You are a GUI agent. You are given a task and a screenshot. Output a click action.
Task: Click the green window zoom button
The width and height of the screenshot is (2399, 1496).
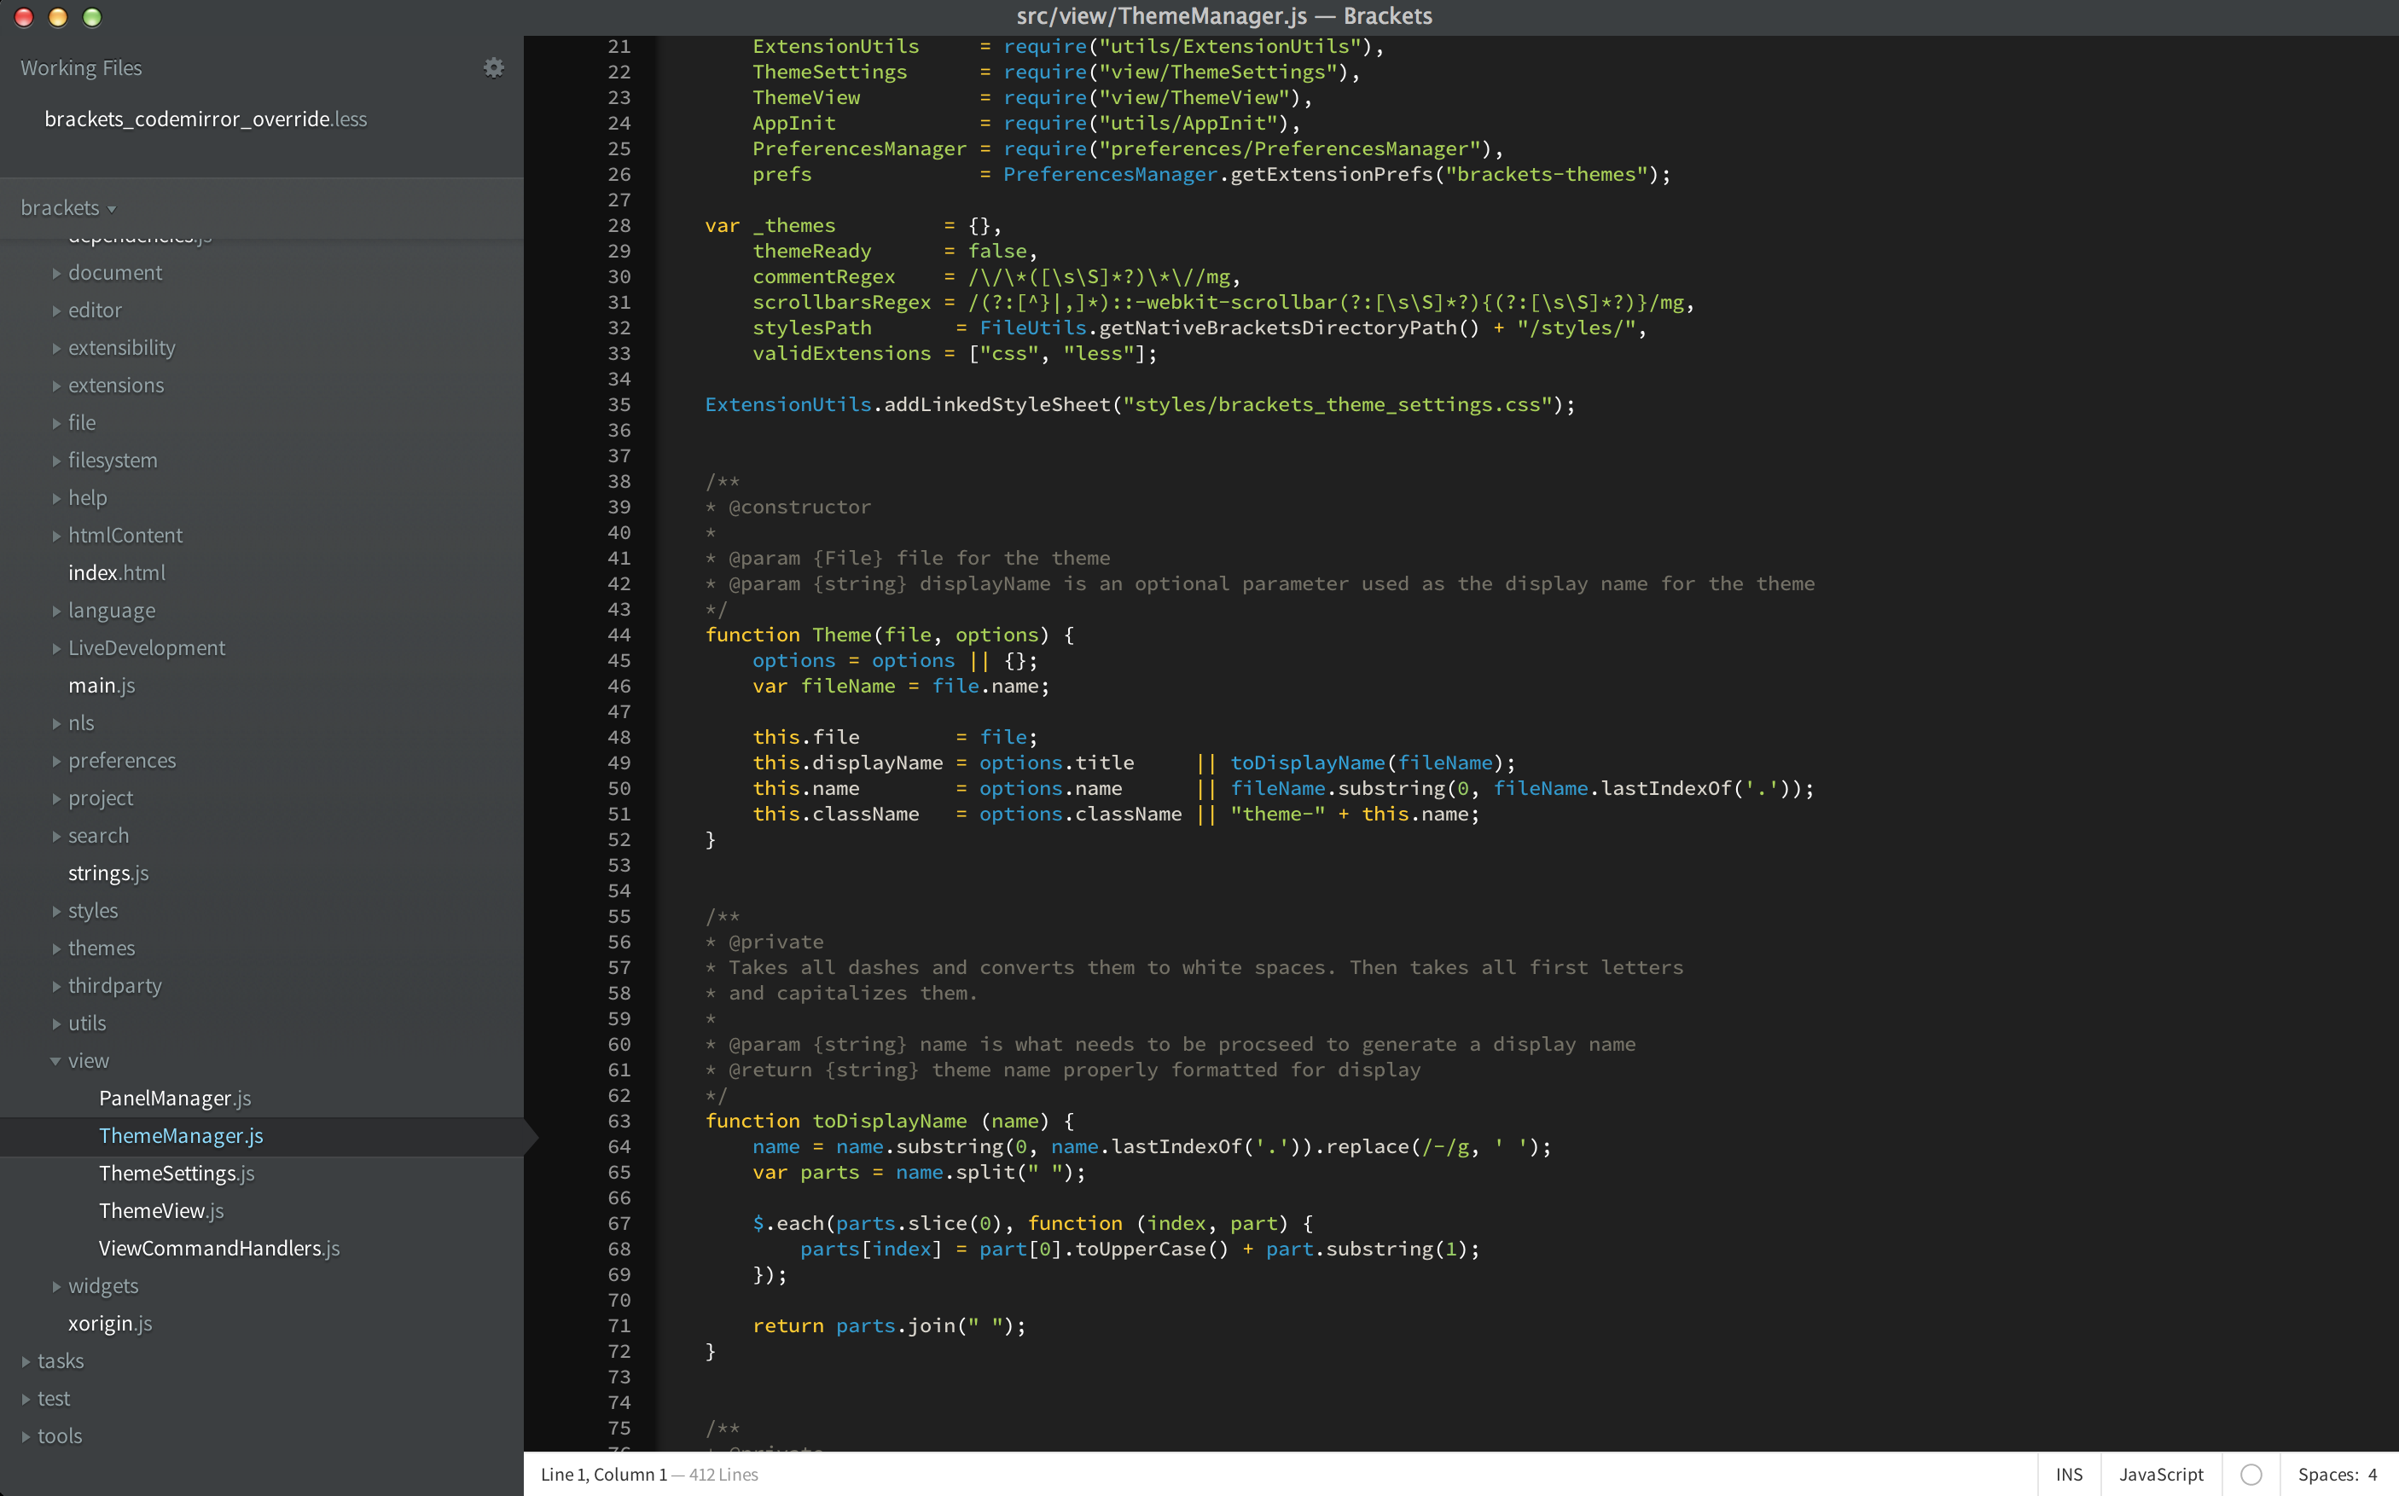[x=92, y=17]
